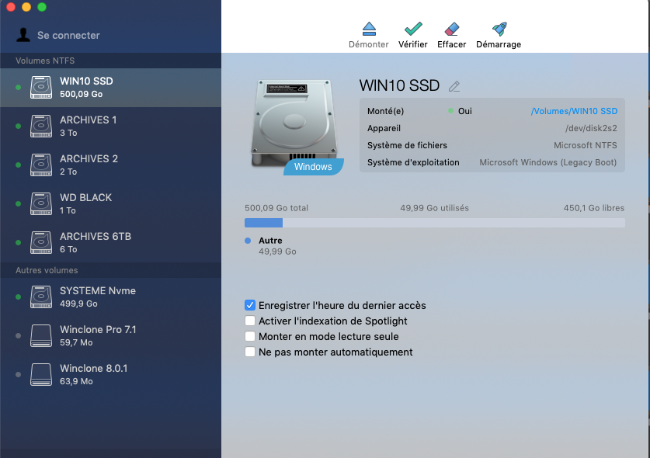Click the Démonter eject icon
650x458 pixels.
pyautogui.click(x=369, y=29)
